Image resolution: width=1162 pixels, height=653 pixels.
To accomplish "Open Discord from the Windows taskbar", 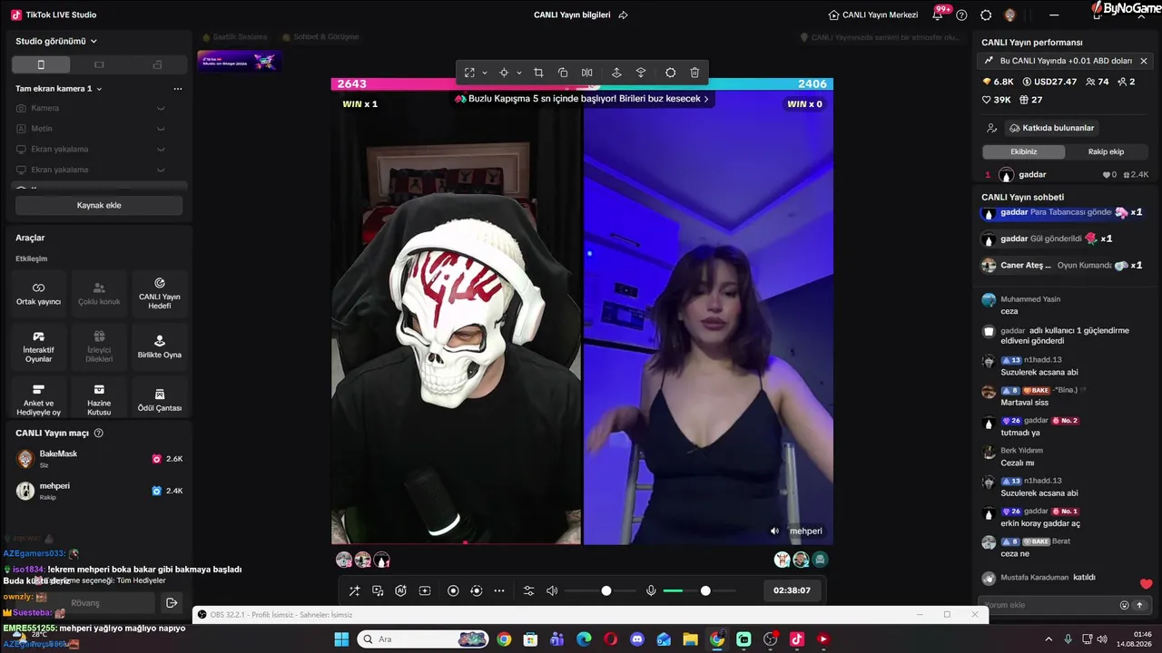I will click(x=637, y=639).
